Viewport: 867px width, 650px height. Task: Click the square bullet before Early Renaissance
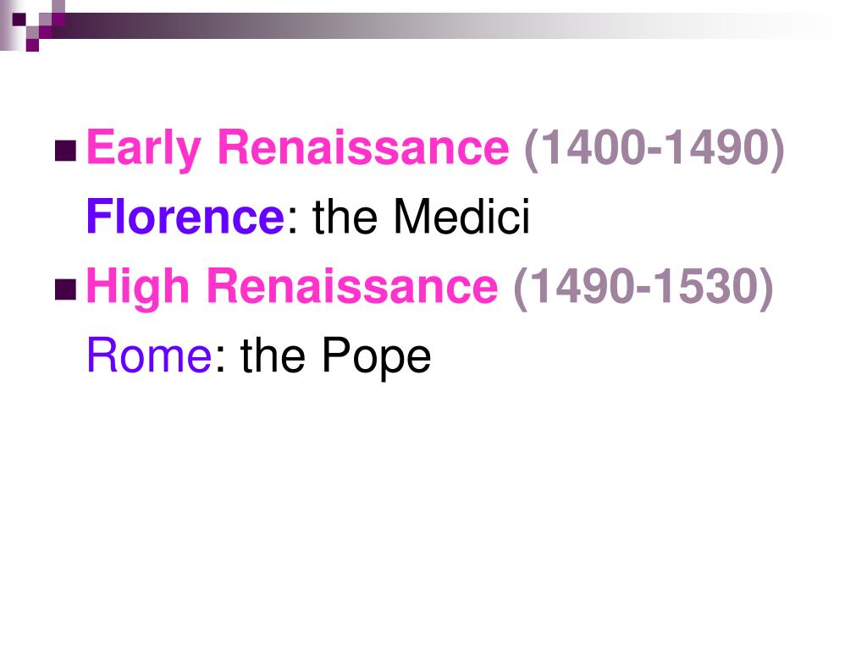point(65,151)
